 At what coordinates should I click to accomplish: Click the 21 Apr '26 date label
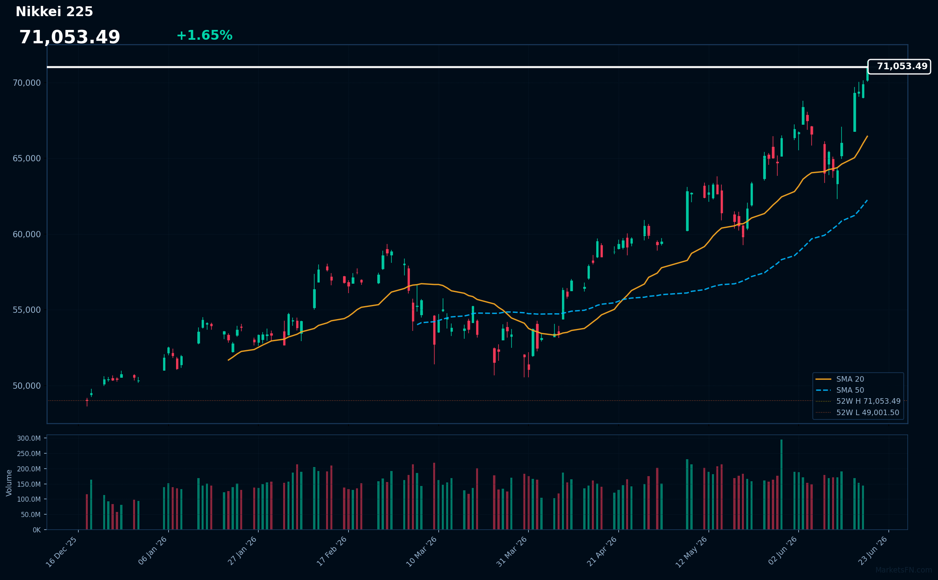(x=602, y=552)
